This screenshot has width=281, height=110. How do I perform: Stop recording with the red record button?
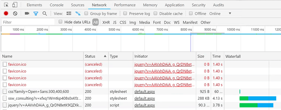point(6,13)
